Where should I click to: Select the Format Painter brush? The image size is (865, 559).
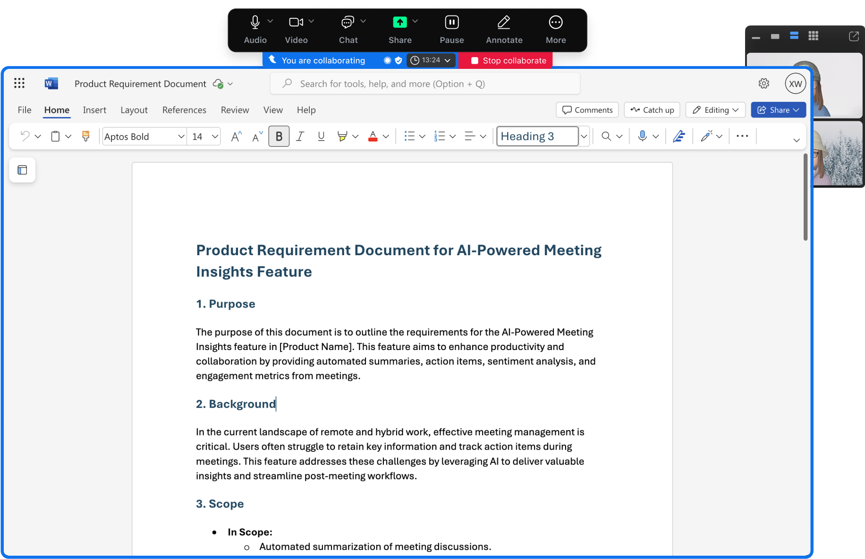coord(85,136)
